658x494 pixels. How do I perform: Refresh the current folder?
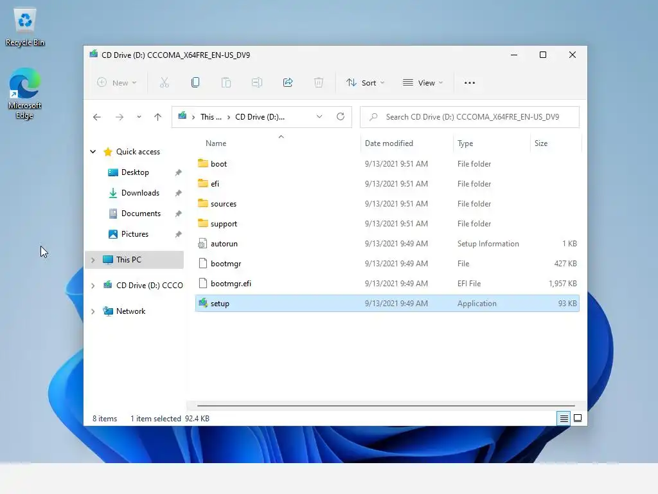point(341,117)
